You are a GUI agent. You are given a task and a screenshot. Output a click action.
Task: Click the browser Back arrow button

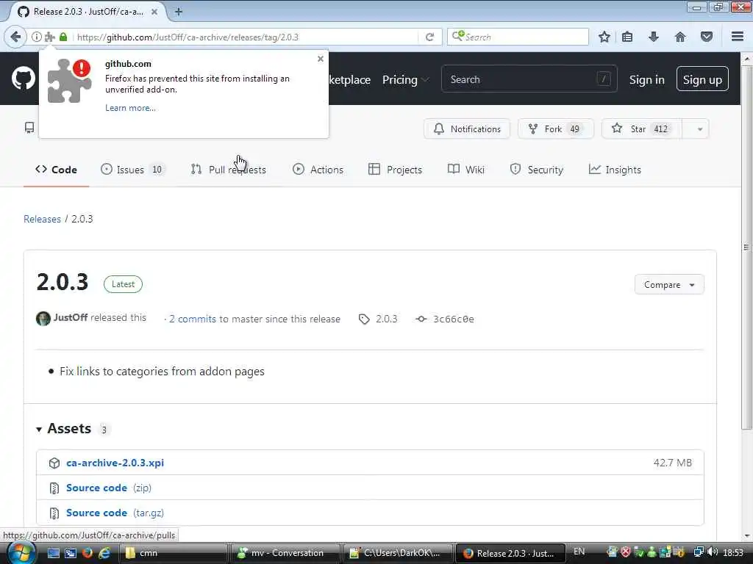tap(15, 37)
